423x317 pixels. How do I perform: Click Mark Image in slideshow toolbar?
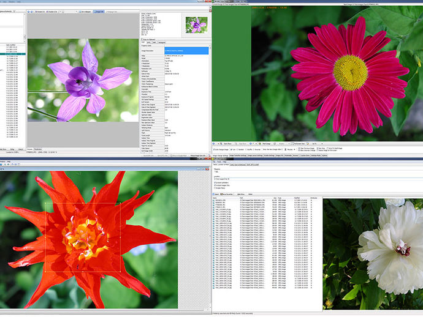click(x=265, y=144)
